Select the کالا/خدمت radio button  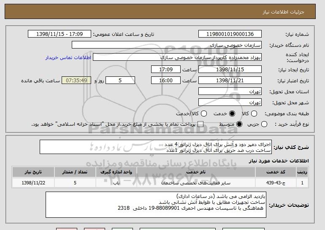[204, 114]
